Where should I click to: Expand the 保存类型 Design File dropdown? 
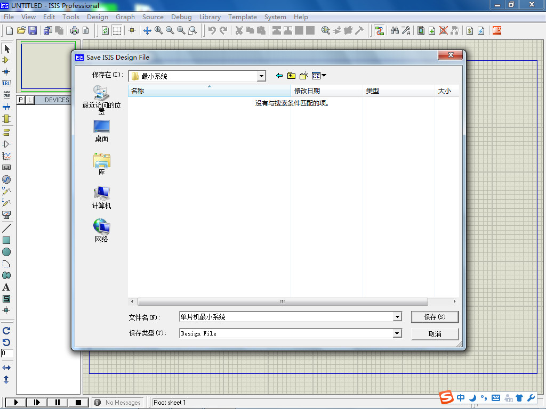pyautogui.click(x=397, y=333)
